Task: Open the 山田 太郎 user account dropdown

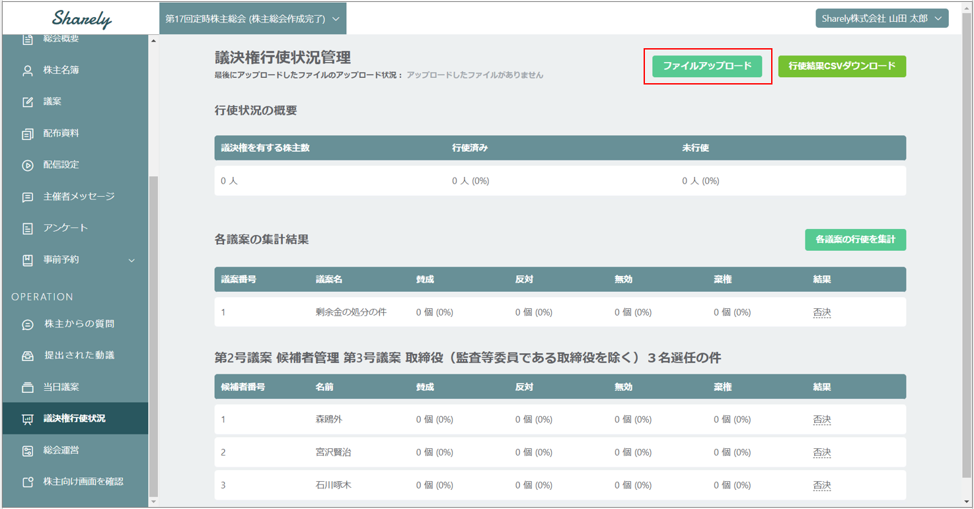Action: (x=881, y=19)
